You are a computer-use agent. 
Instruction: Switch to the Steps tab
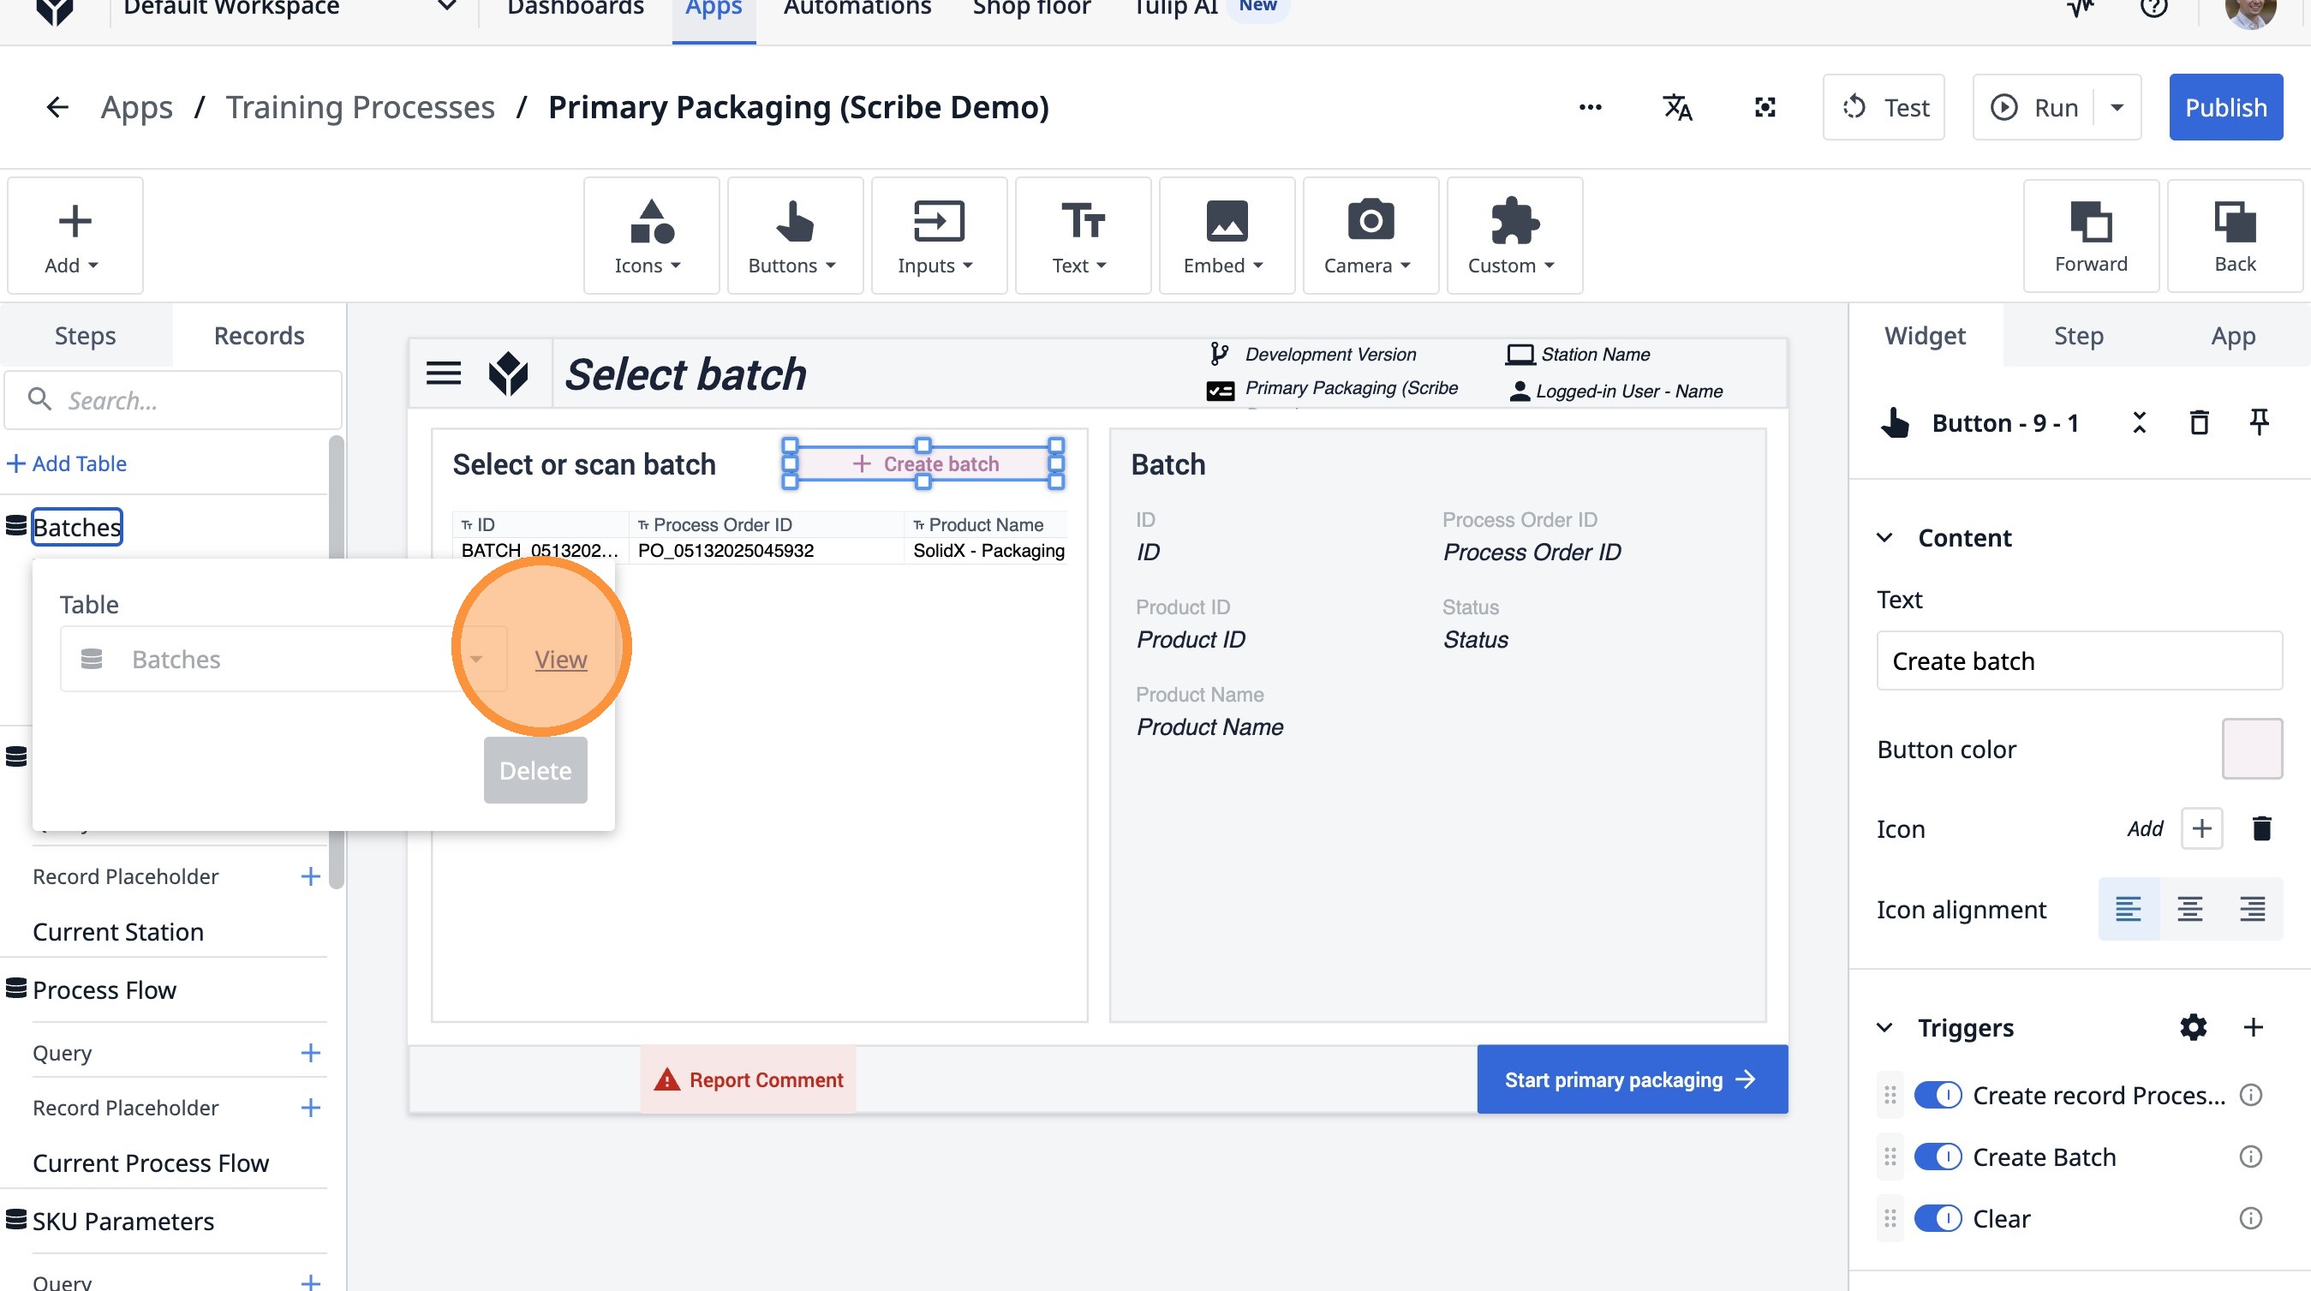coord(85,336)
